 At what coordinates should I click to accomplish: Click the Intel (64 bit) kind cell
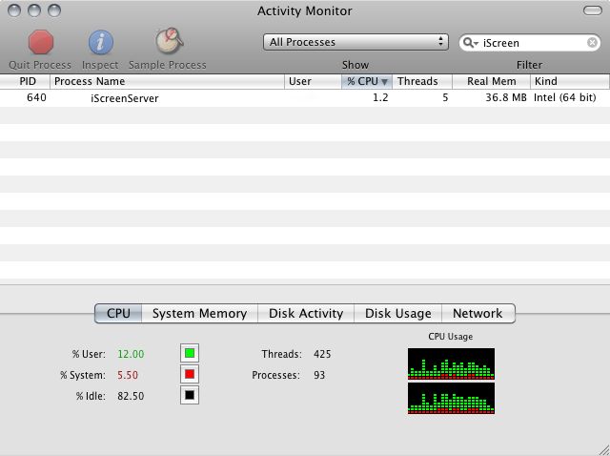(x=564, y=97)
